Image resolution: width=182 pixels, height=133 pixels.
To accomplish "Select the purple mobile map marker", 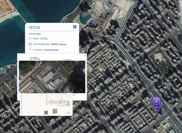I will click(156, 101).
